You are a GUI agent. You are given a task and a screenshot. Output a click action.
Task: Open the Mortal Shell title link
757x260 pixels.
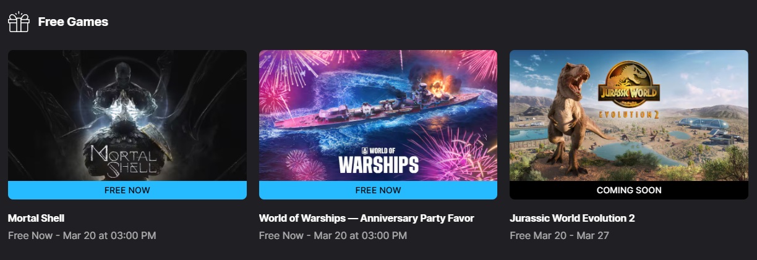[36, 218]
